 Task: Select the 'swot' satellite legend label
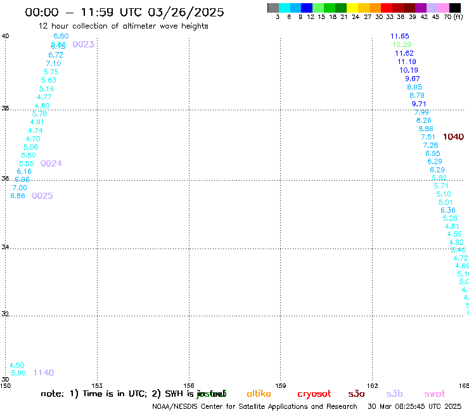click(x=435, y=394)
